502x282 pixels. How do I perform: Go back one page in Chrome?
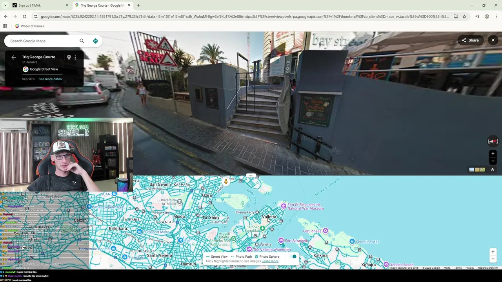[x=5, y=16]
